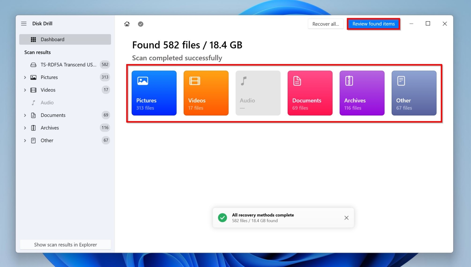Image resolution: width=471 pixels, height=267 pixels.
Task: Select the Audio sidebar entry
Action: 47,102
